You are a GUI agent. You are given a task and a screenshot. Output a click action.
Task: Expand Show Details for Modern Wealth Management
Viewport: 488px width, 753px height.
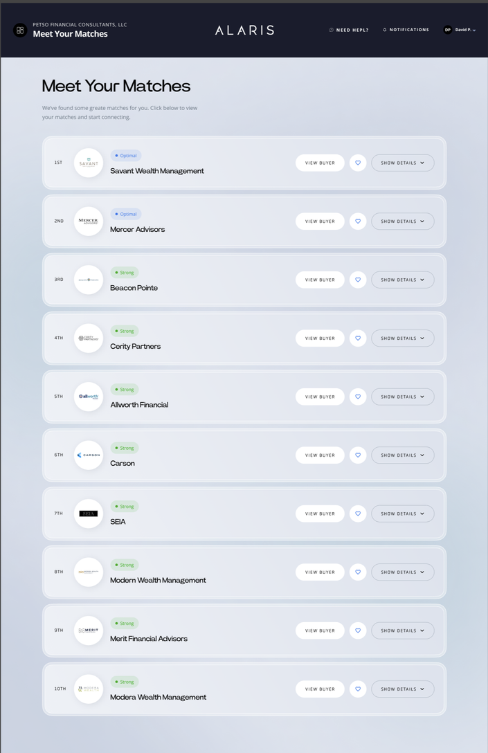(x=402, y=572)
